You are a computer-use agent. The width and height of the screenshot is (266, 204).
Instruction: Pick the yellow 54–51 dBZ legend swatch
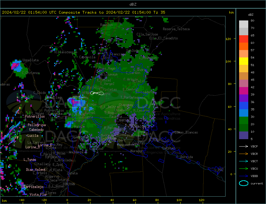(244, 61)
